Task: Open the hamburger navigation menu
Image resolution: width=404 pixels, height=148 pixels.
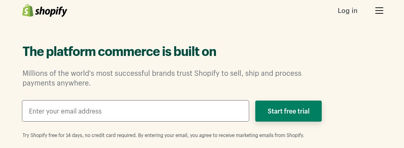Action: (x=379, y=11)
